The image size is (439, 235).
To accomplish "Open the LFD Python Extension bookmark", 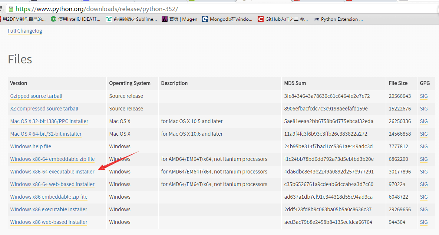I will tap(338, 19).
